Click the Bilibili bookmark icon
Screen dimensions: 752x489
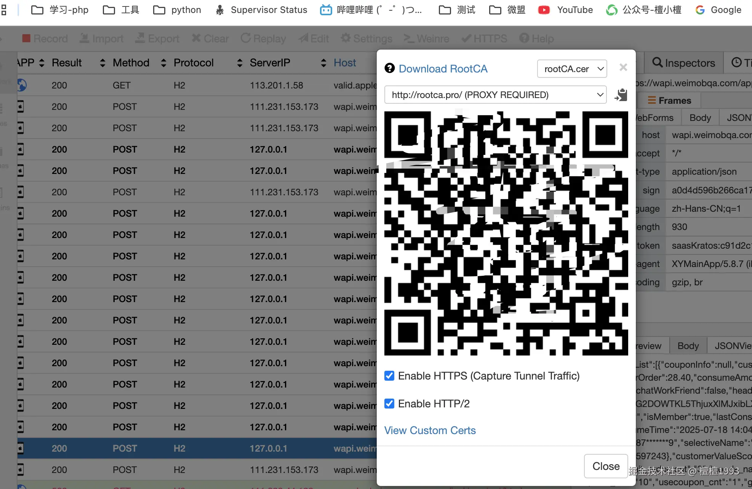pos(326,10)
